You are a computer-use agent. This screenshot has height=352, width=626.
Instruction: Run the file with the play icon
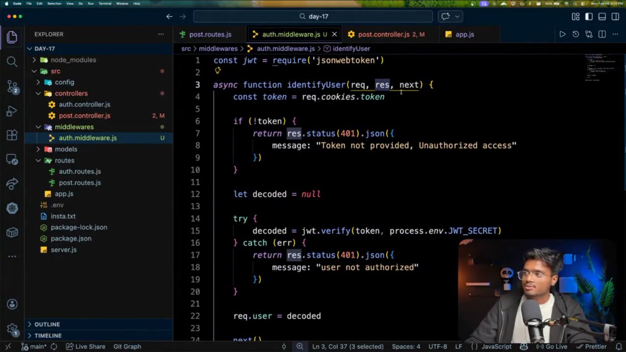click(562, 34)
